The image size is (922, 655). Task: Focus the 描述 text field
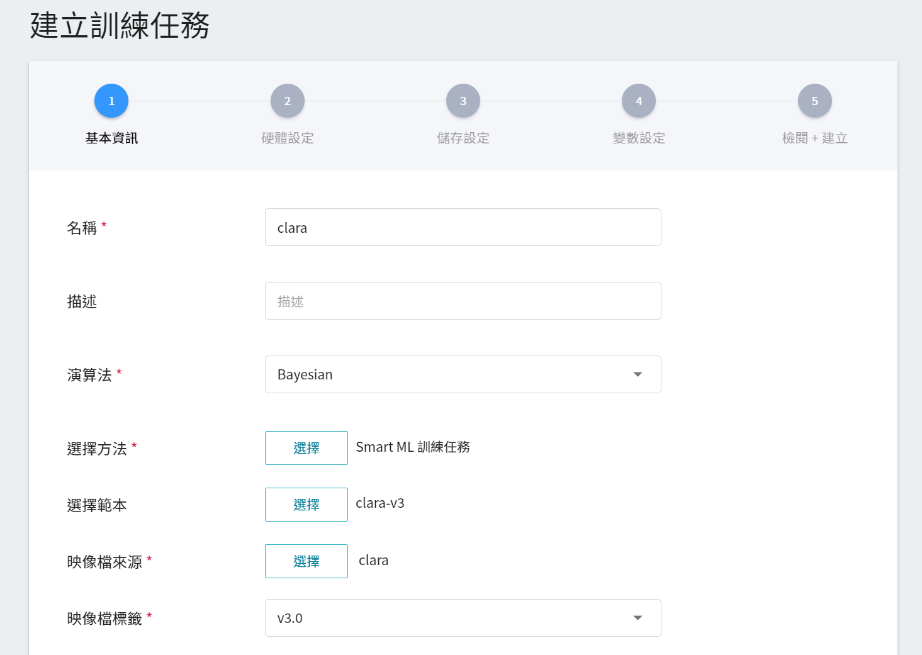463,301
